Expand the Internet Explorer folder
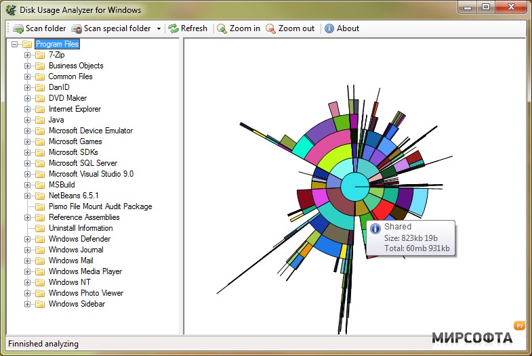The height and width of the screenshot is (356, 532). point(28,109)
